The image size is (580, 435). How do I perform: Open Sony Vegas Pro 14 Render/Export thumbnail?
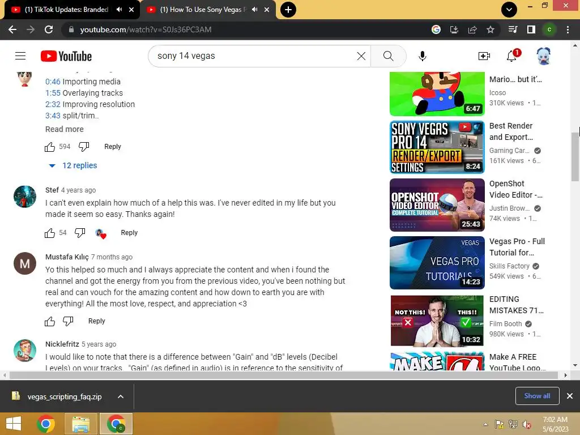click(x=437, y=147)
